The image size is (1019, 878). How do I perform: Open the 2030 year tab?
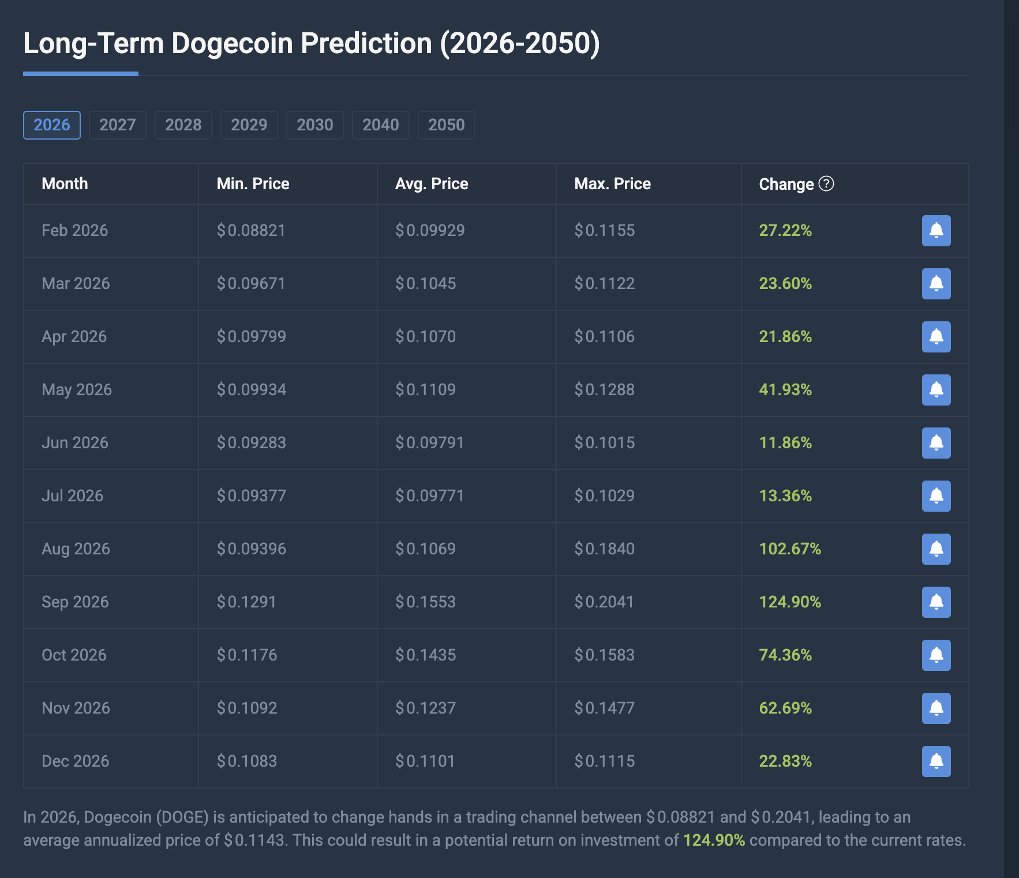(315, 125)
